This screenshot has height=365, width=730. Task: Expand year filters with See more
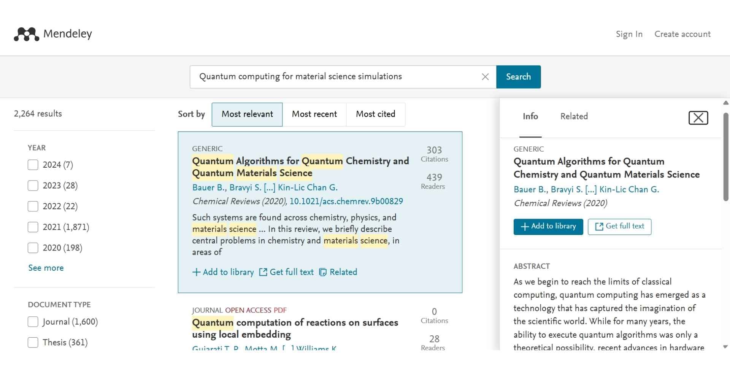point(46,268)
